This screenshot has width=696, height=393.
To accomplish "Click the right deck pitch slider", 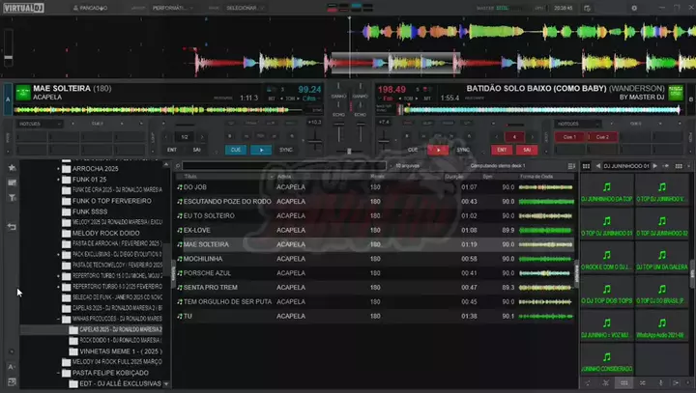I will 384,142.
